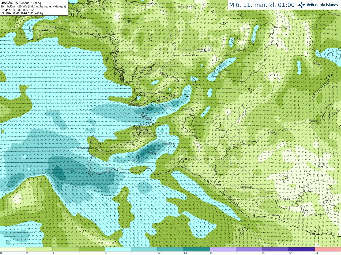Pick the 6–8 m/s olive green legend swatch
Image resolution: width=341 pixels, height=255 pixels.
click(92, 249)
